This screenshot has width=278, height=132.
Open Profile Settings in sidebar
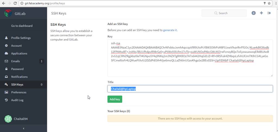coord(21,38)
